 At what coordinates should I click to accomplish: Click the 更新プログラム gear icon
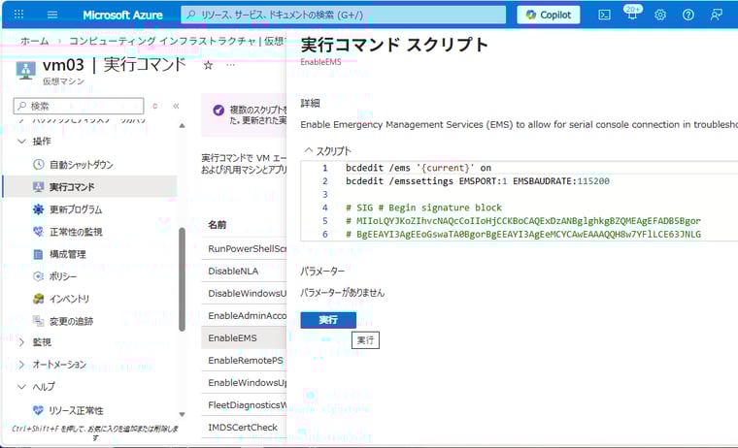pos(39,209)
